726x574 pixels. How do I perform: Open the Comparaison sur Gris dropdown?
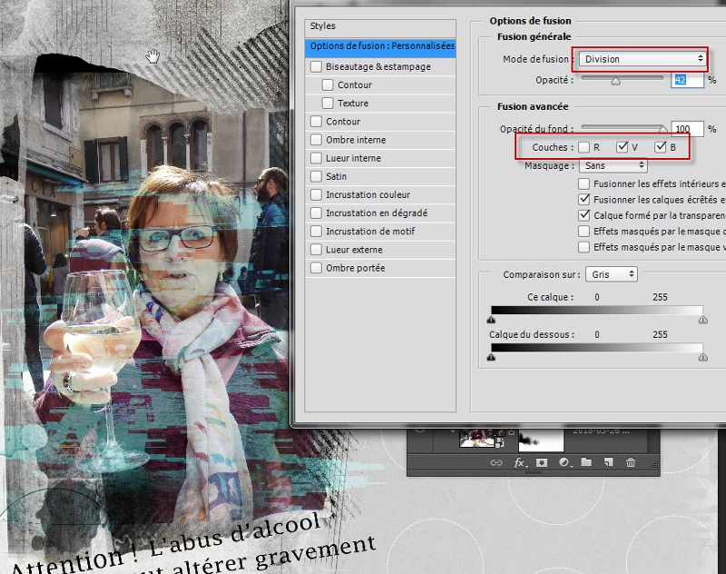[611, 274]
